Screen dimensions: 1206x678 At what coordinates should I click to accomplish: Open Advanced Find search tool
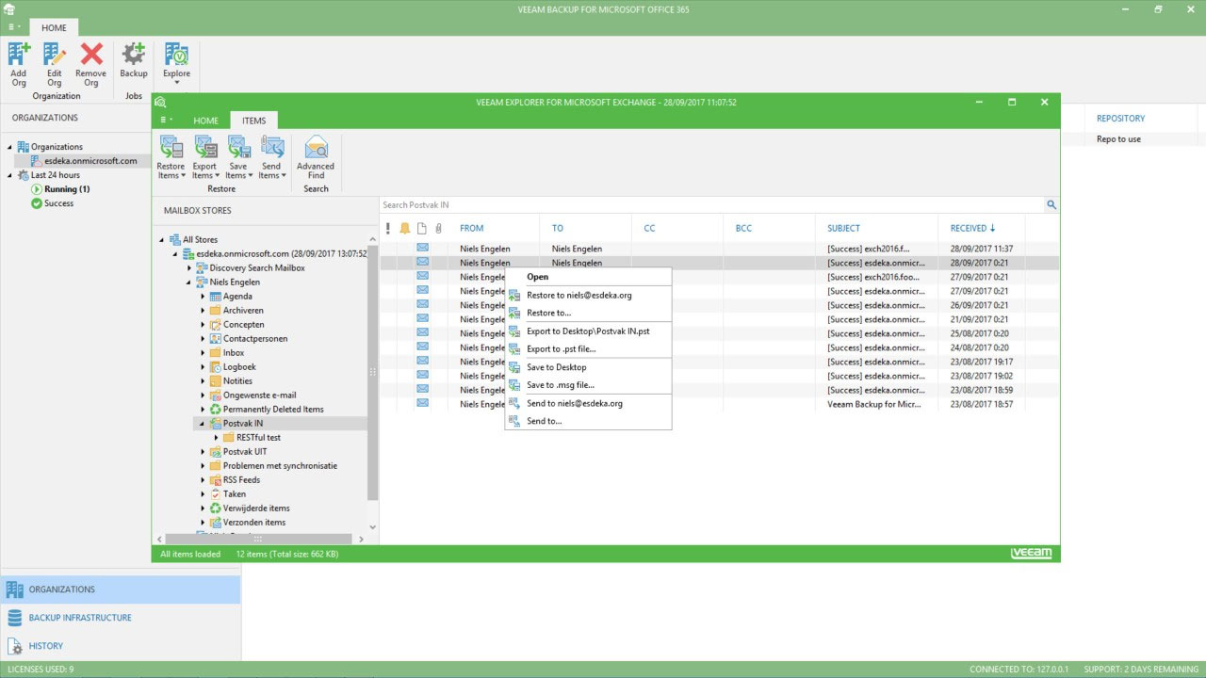(316, 156)
